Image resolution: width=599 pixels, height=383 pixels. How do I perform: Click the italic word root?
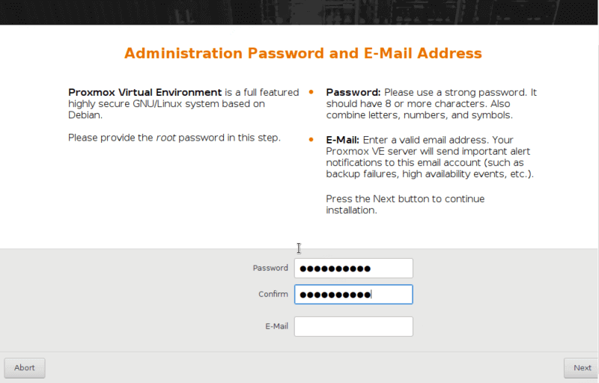click(x=165, y=138)
